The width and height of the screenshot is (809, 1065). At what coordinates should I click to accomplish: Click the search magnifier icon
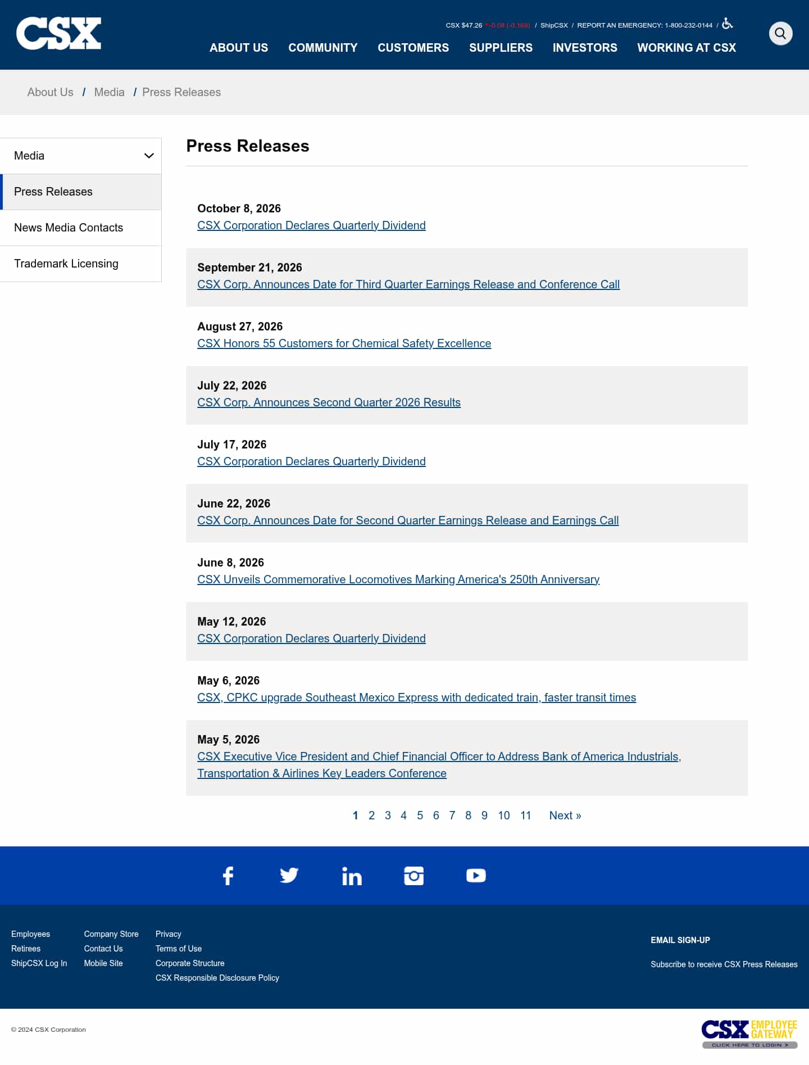point(780,34)
